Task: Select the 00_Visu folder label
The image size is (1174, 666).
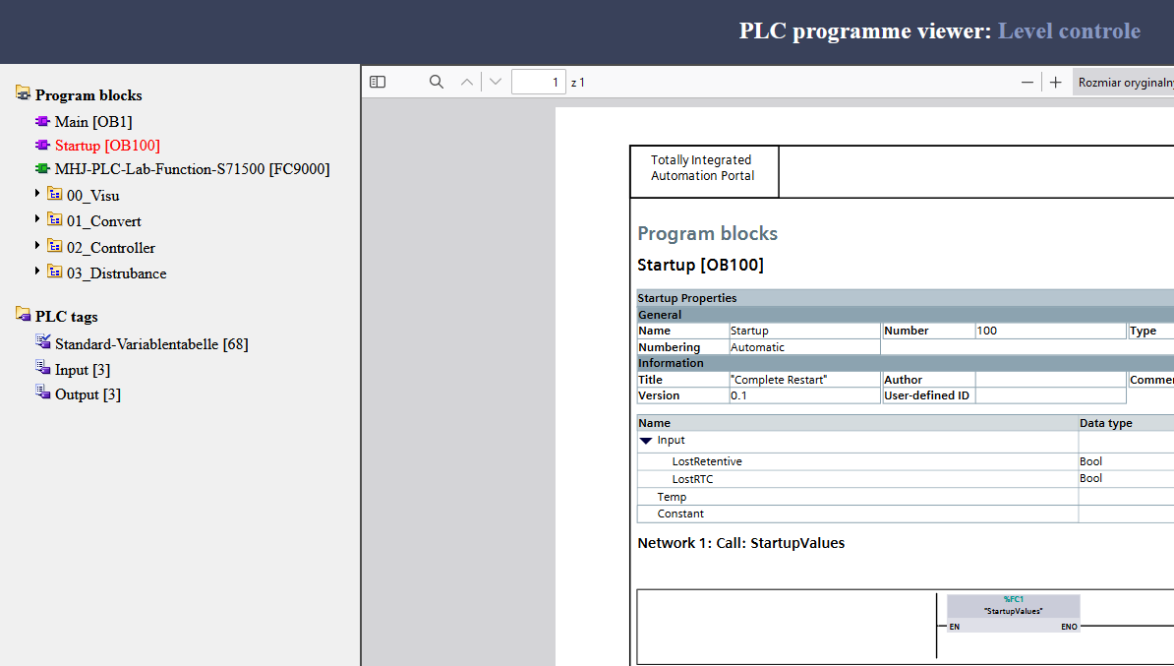Action: 92,196
